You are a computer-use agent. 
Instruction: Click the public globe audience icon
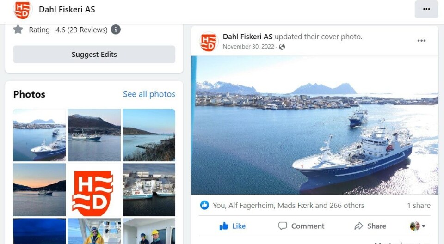(x=282, y=47)
